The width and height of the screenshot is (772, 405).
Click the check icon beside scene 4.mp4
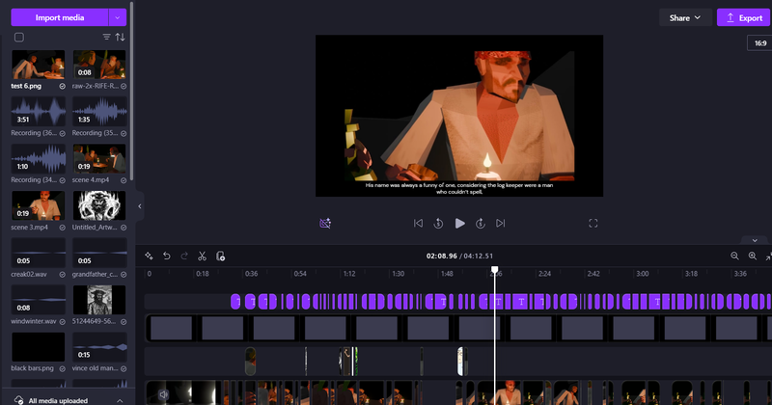pyautogui.click(x=124, y=180)
